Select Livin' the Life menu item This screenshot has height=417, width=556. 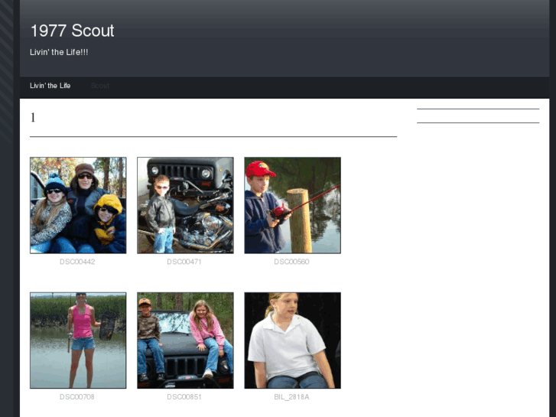click(50, 86)
